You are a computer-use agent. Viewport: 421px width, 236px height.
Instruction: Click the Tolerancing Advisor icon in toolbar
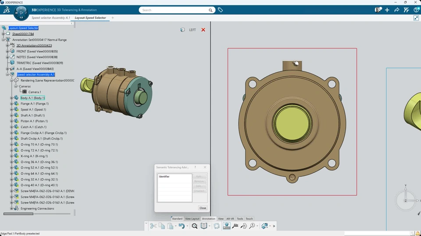pos(226,226)
